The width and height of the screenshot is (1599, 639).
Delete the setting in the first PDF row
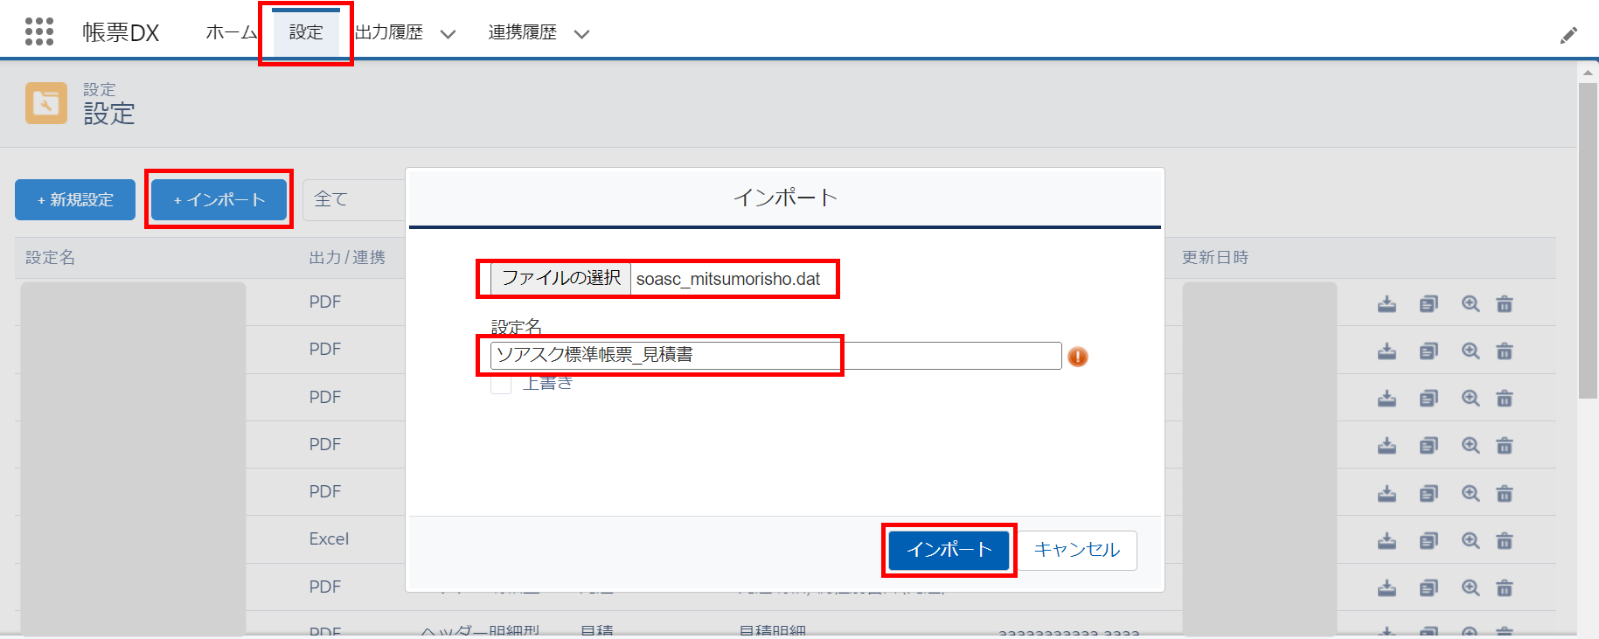[x=1505, y=303]
